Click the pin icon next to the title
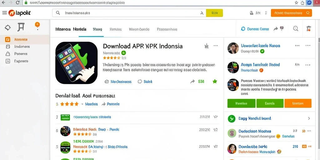320x160 pixels. click(x=207, y=46)
